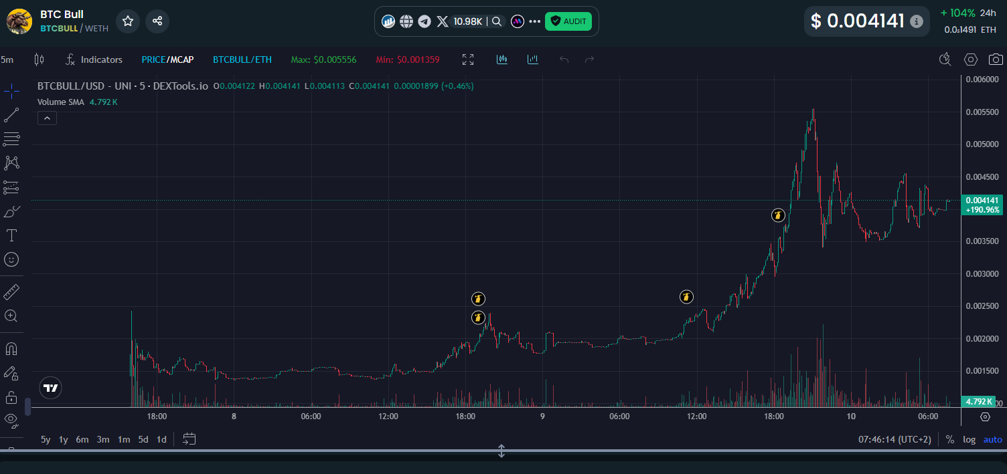Open the 5m timeframe selector
This screenshot has width=1007, height=474.
tap(7, 60)
